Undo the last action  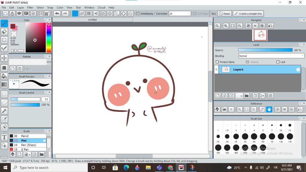(x=57, y=14)
